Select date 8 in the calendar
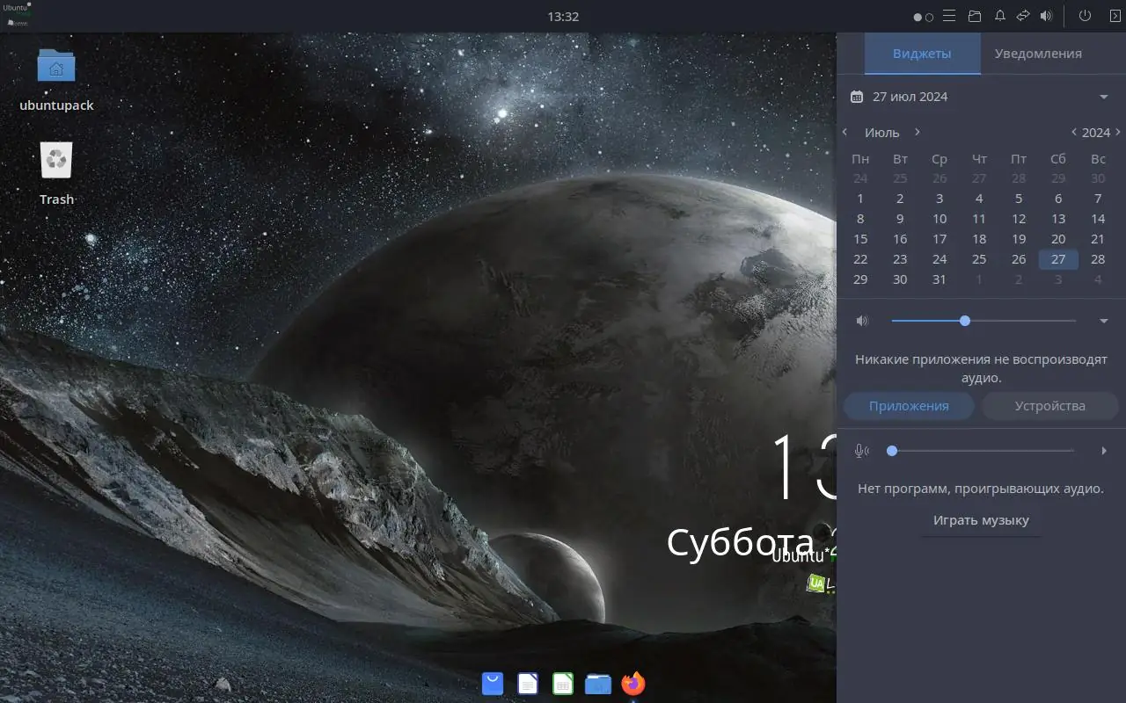The height and width of the screenshot is (703, 1126). click(860, 219)
